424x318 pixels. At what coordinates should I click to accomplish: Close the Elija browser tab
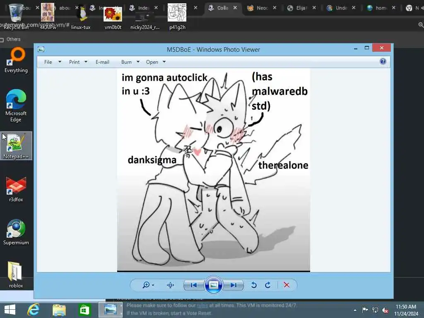(314, 8)
